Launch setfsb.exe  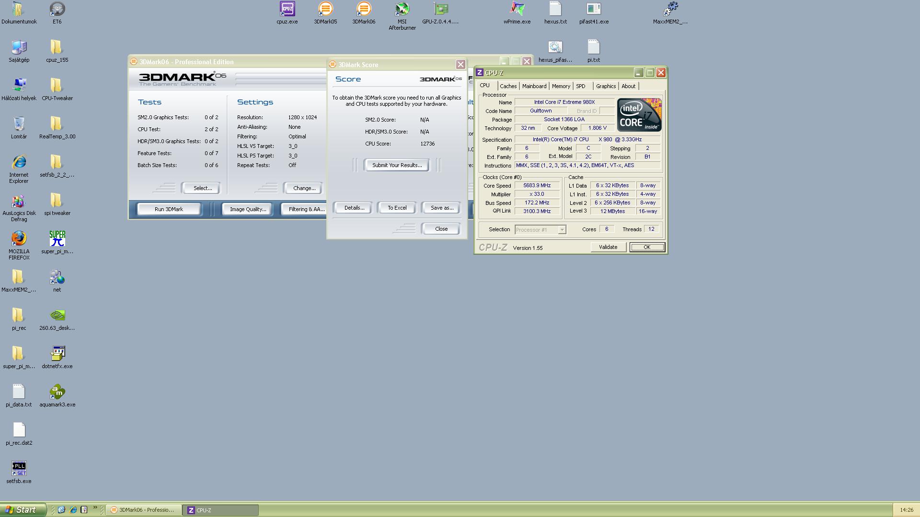coord(19,472)
